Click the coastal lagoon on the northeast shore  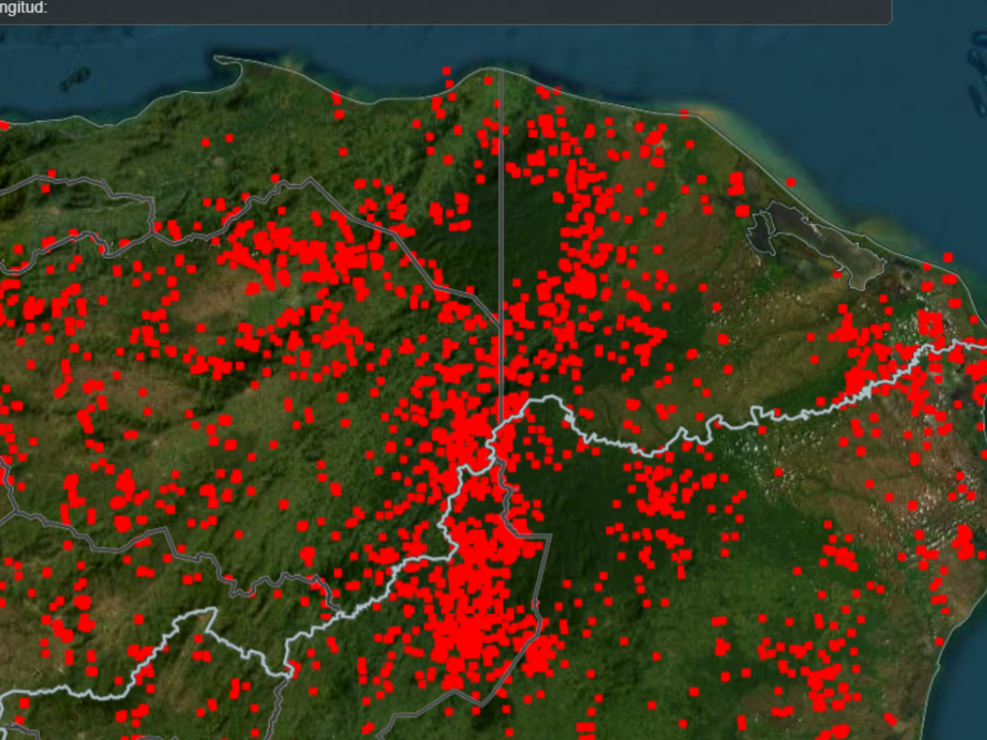pyautogui.click(x=814, y=238)
